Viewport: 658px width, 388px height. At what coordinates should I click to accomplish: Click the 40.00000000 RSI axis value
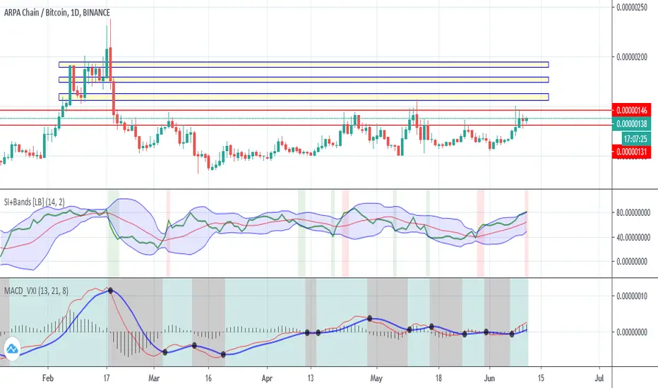tap(633, 238)
